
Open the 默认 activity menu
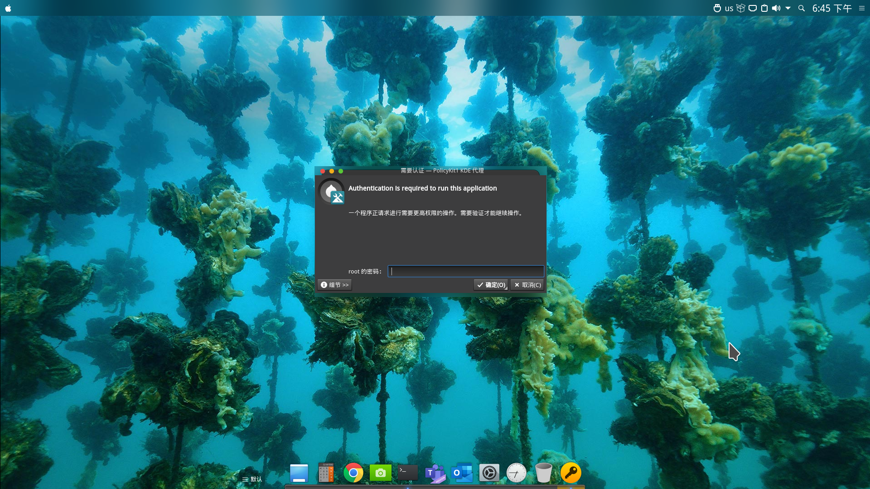tap(252, 479)
